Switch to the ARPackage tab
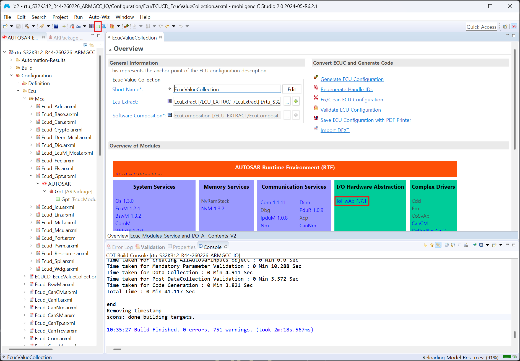Image resolution: width=520 pixels, height=361 pixels. (66, 38)
